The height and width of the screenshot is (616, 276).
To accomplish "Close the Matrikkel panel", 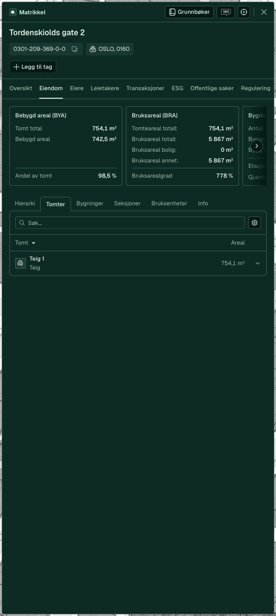I will pyautogui.click(x=264, y=12).
